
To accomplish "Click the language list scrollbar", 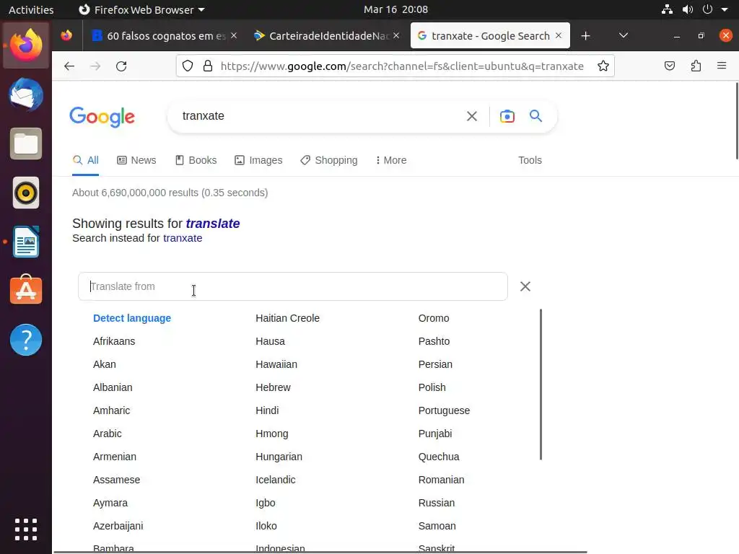I will click(541, 384).
